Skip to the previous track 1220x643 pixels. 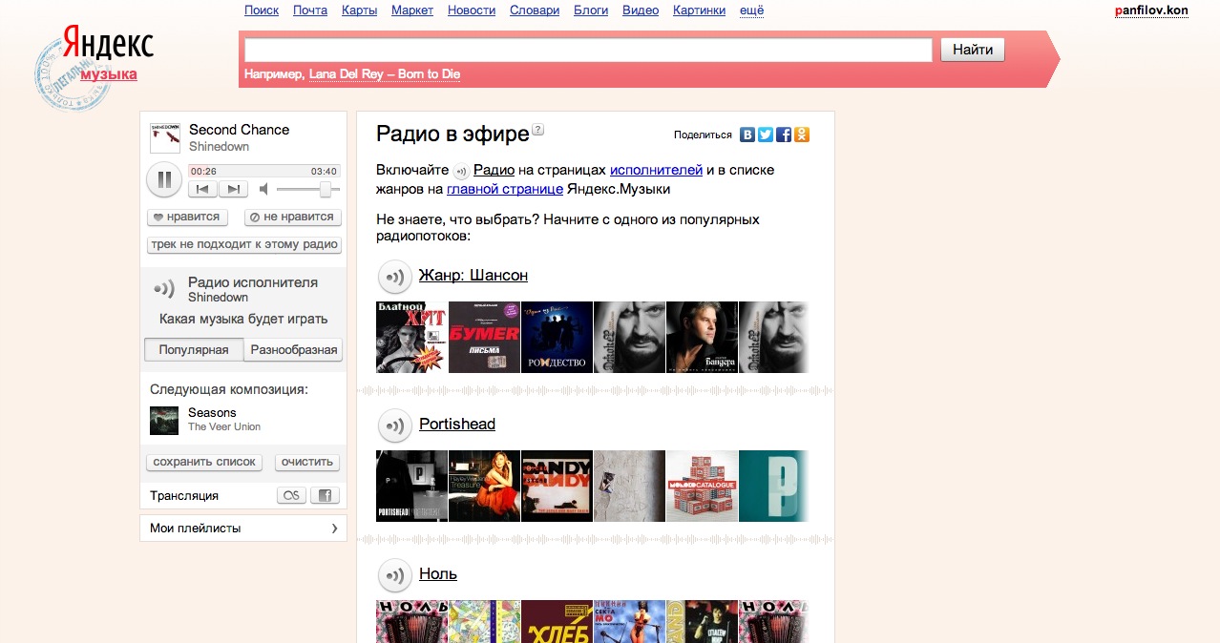pos(202,189)
